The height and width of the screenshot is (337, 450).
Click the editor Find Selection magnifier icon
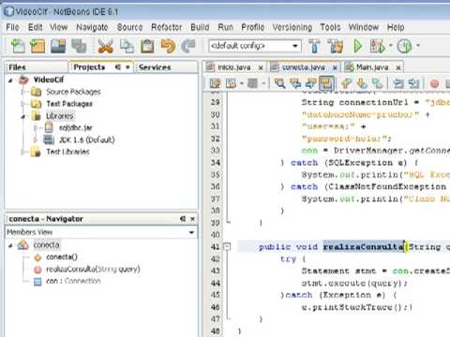tap(279, 83)
